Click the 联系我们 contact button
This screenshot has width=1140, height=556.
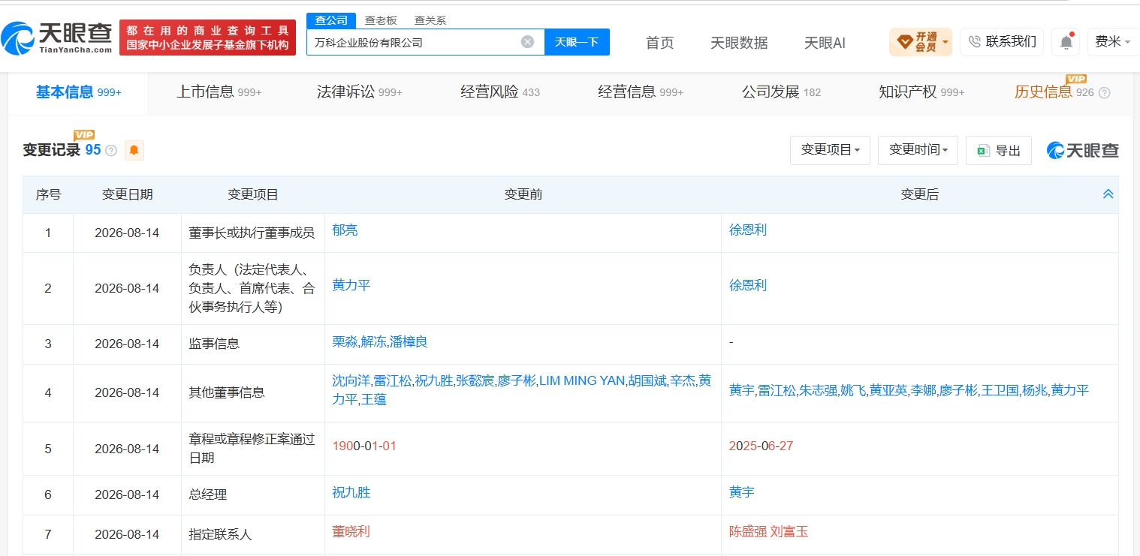point(1002,42)
